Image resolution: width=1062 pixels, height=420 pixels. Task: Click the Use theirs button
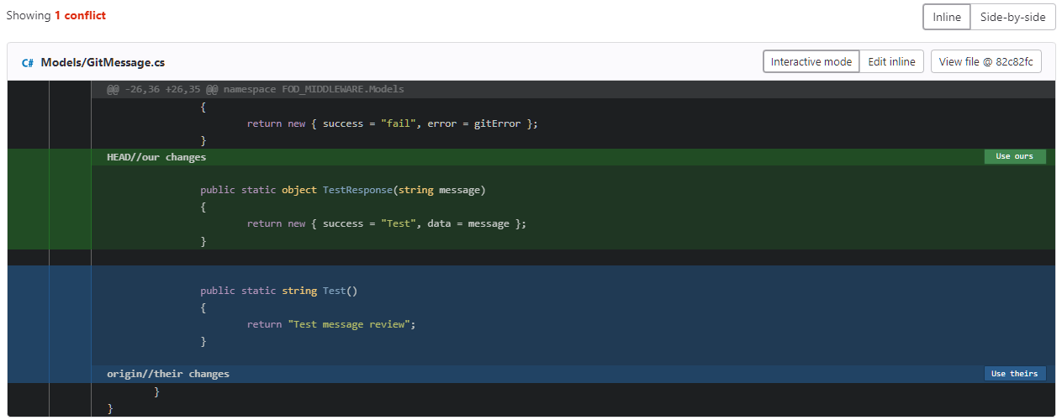(1015, 373)
